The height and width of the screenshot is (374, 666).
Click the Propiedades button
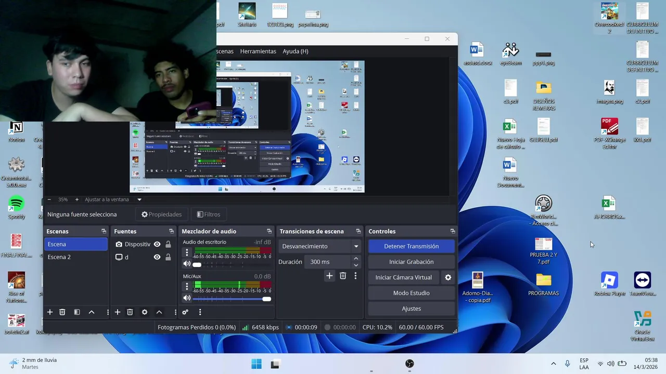pyautogui.click(x=162, y=215)
